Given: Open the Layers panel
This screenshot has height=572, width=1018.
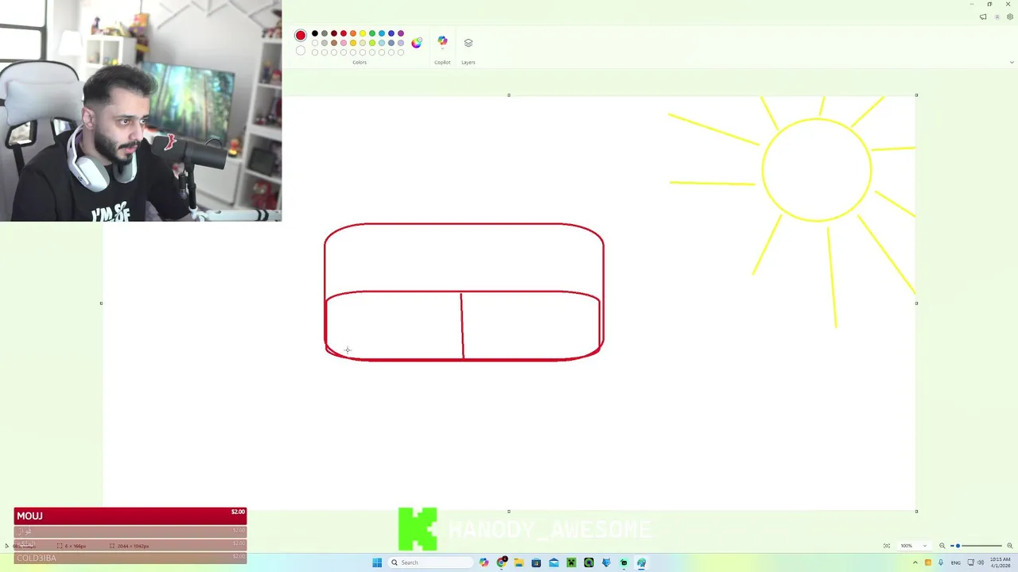Looking at the screenshot, I should (468, 43).
